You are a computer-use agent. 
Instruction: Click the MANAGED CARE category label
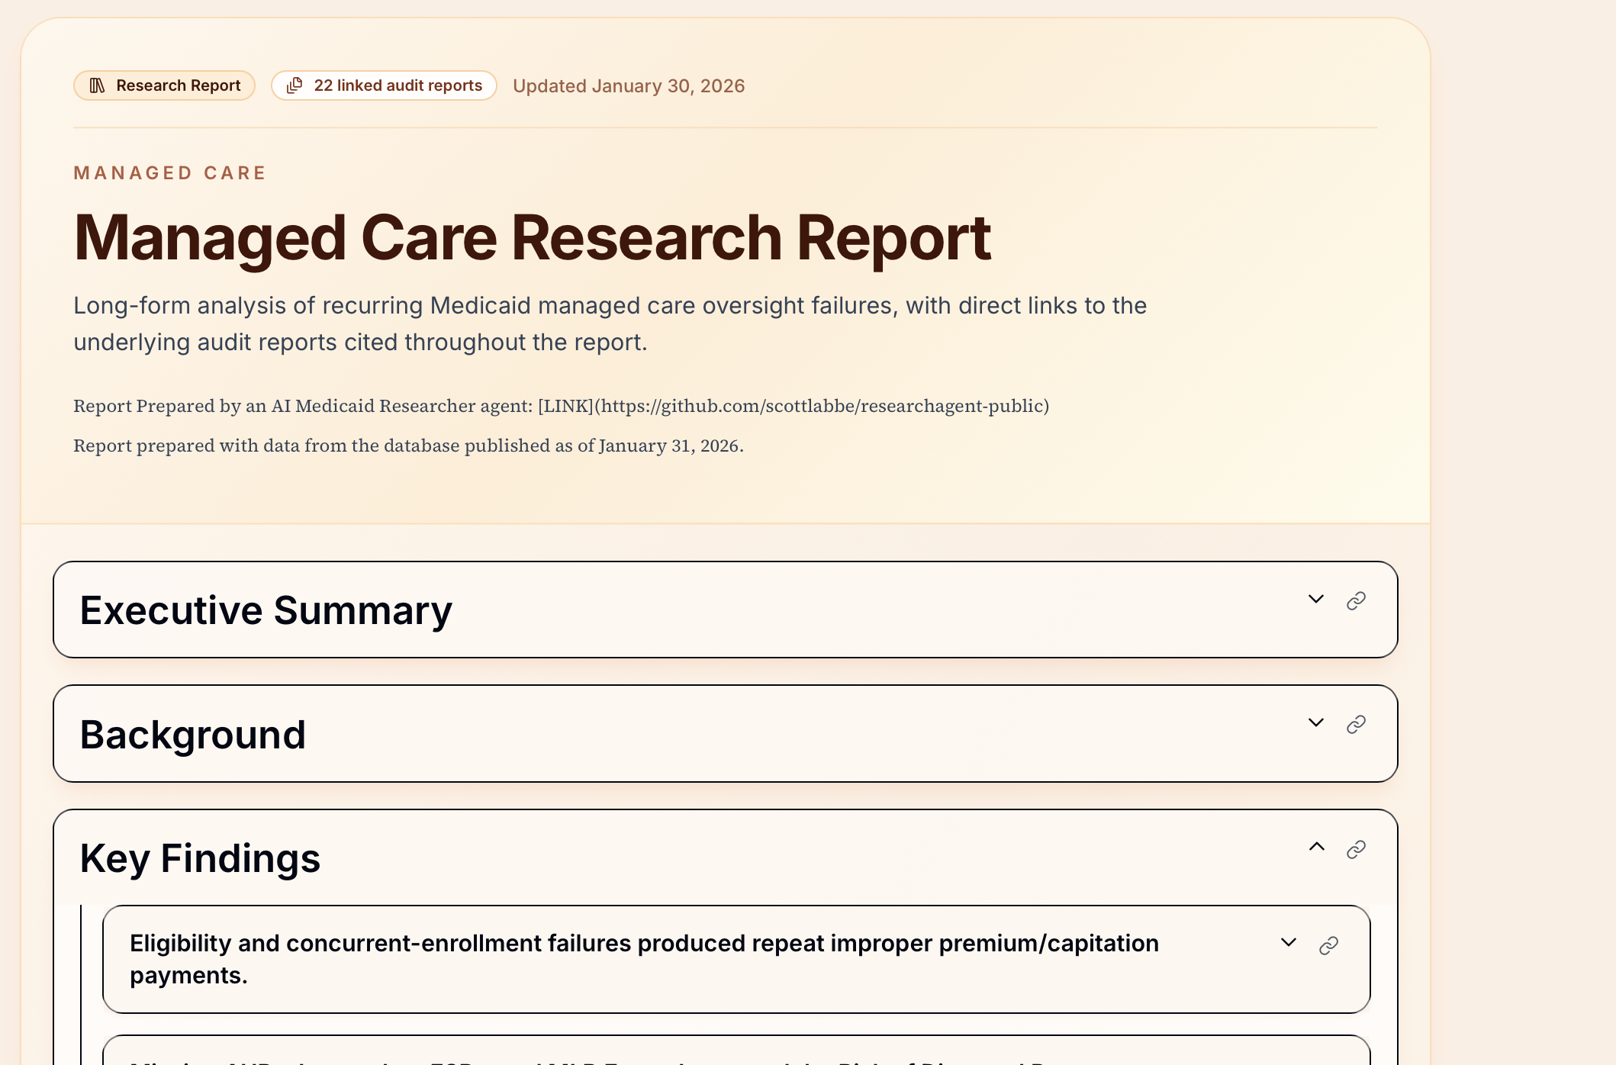coord(169,172)
